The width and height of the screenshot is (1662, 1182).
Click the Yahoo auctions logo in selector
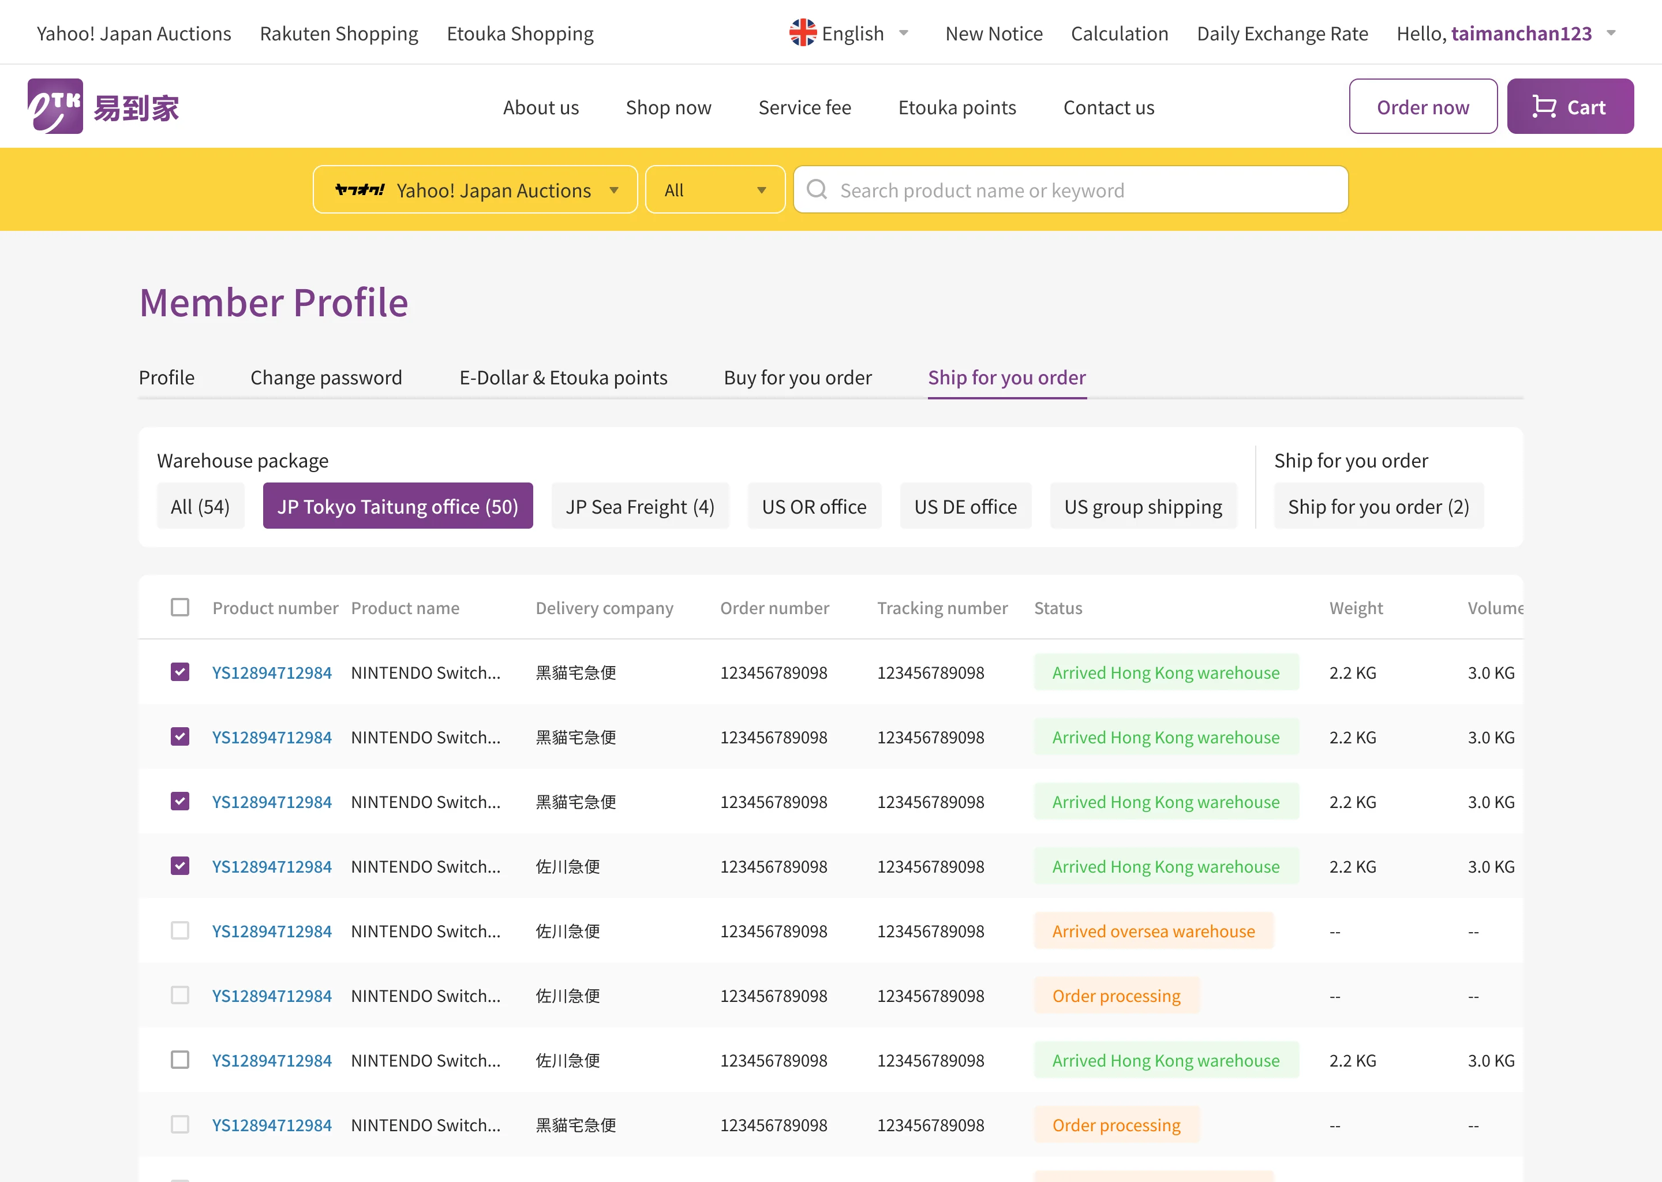coord(360,190)
